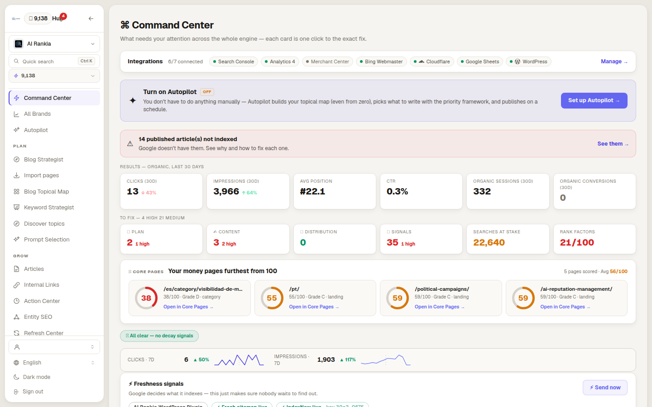Click the Discover topics compass icon
The width and height of the screenshot is (652, 407).
point(16,224)
